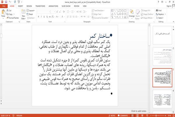The image size is (175, 117).
Task: Open Quick Styles gallery
Action: coord(138,15)
